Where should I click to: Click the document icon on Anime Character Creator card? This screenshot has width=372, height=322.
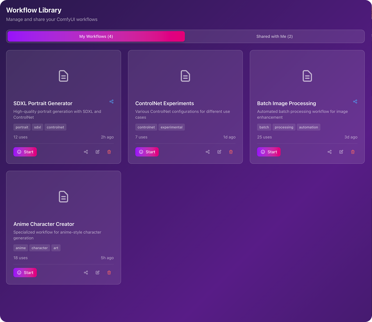tap(63, 197)
